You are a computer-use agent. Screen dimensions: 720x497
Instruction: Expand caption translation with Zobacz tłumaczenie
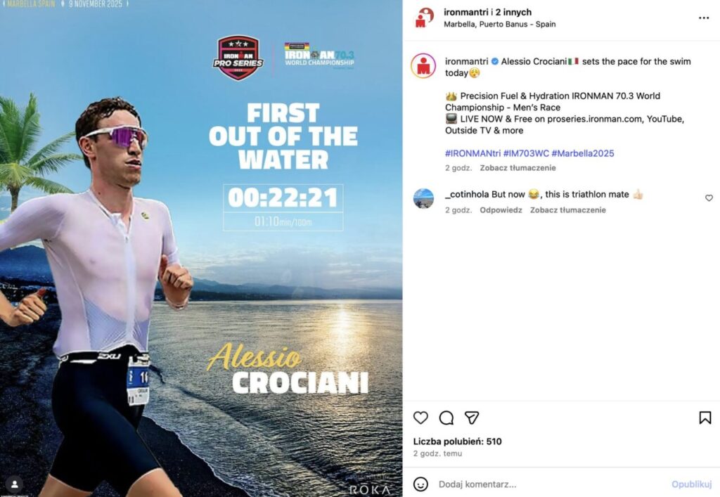[518, 168]
